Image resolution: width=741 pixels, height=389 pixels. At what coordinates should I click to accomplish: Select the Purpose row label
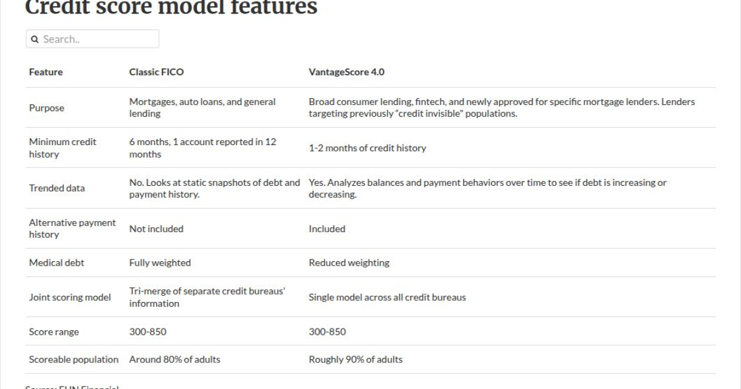point(46,108)
